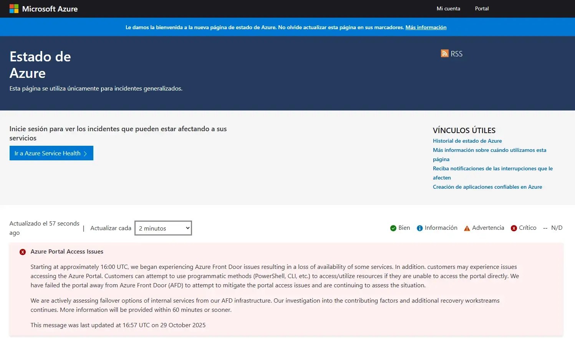Image resolution: width=575 pixels, height=341 pixels.
Task: Open the Actualizar cada dropdown
Action: [163, 228]
